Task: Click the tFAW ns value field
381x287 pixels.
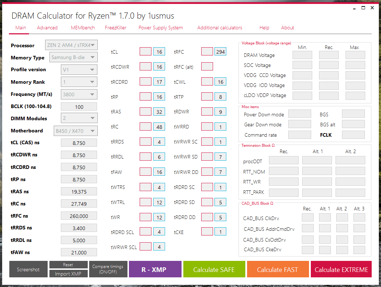Action: click(79, 252)
